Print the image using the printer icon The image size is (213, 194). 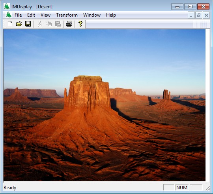[x=69, y=24]
